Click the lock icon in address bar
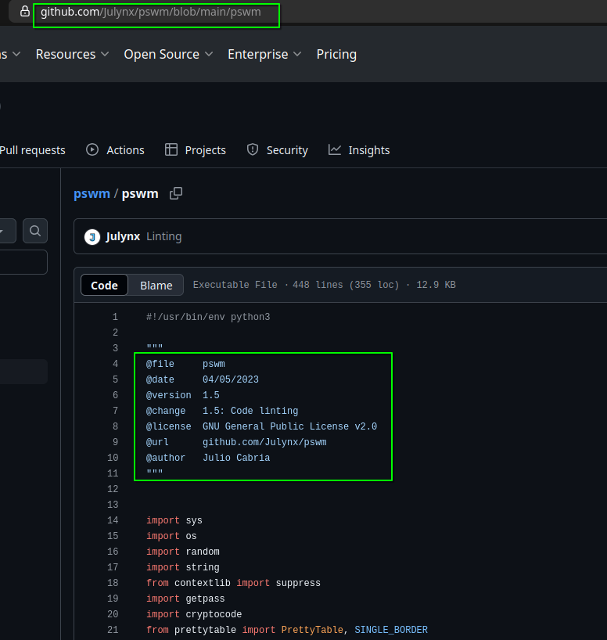Screen dimensions: 607x640 (x=25, y=11)
